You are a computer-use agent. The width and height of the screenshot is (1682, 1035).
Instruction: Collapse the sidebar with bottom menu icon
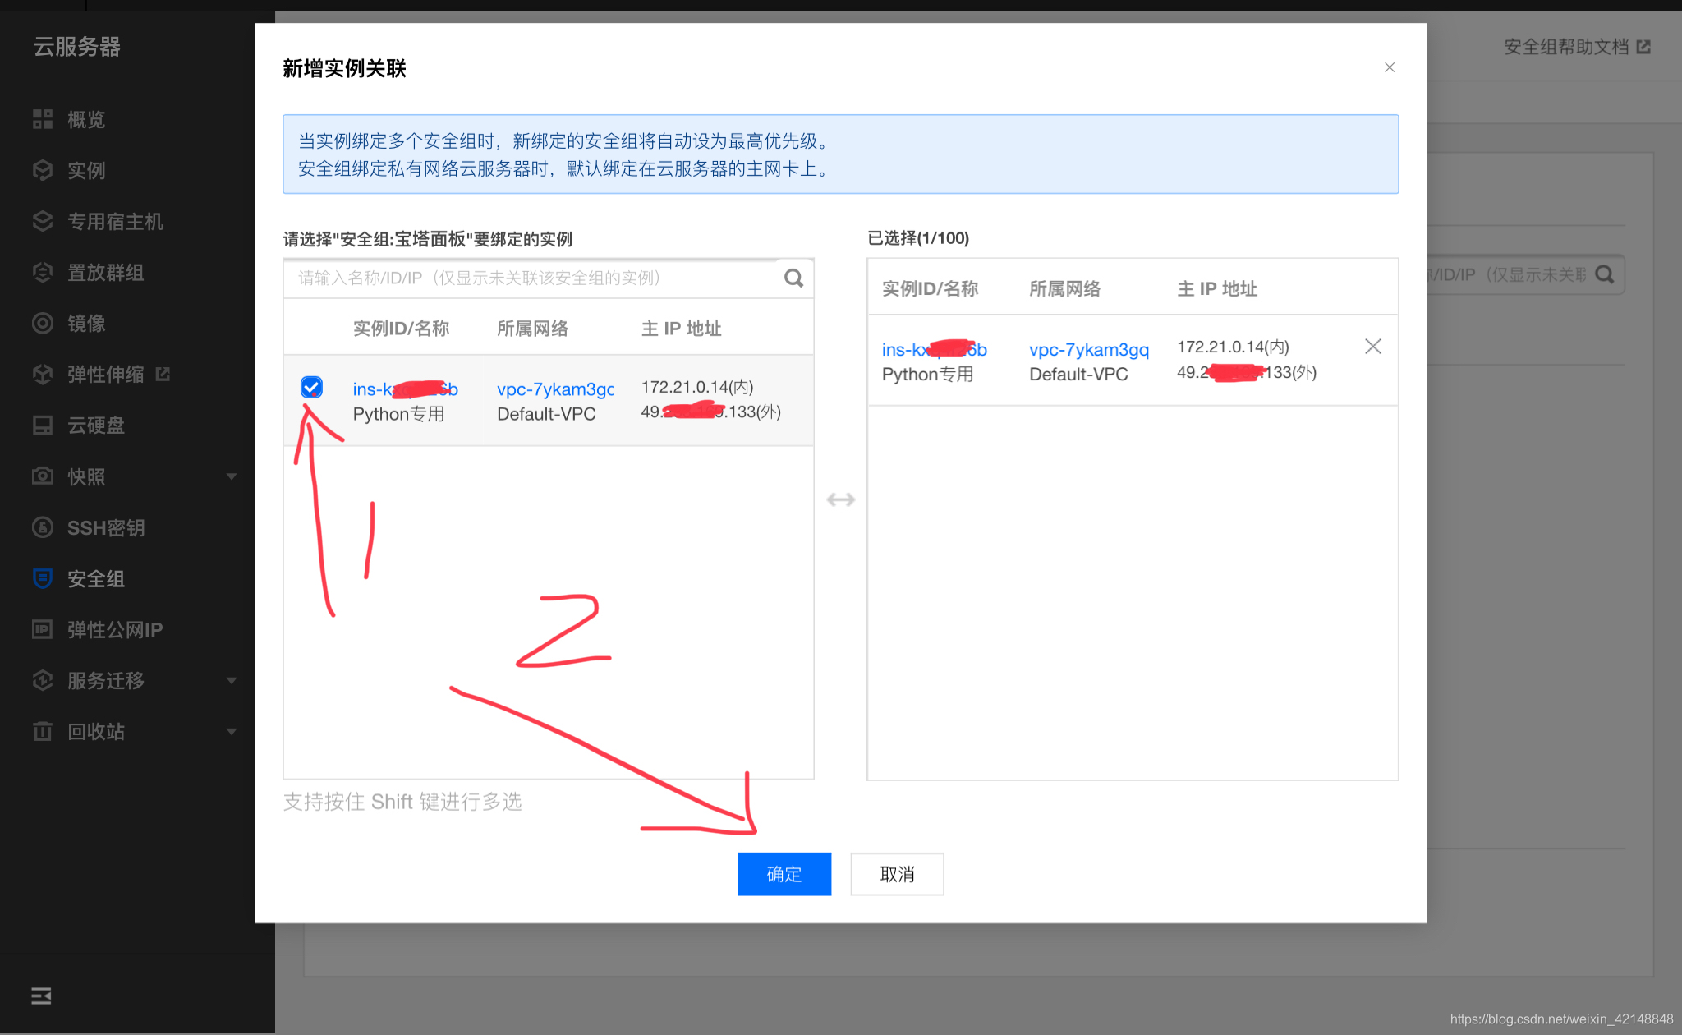pyautogui.click(x=41, y=996)
